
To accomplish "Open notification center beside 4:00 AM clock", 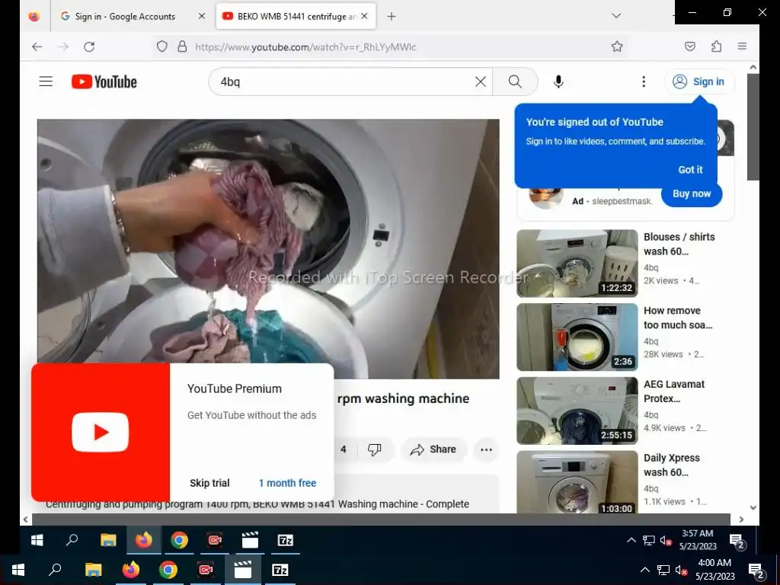I will click(x=756, y=570).
